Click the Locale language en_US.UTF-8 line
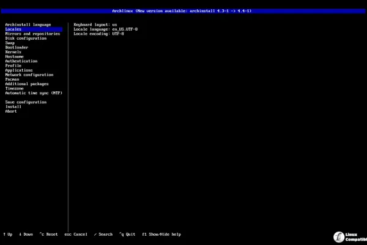This screenshot has width=367, height=245. (x=106, y=29)
